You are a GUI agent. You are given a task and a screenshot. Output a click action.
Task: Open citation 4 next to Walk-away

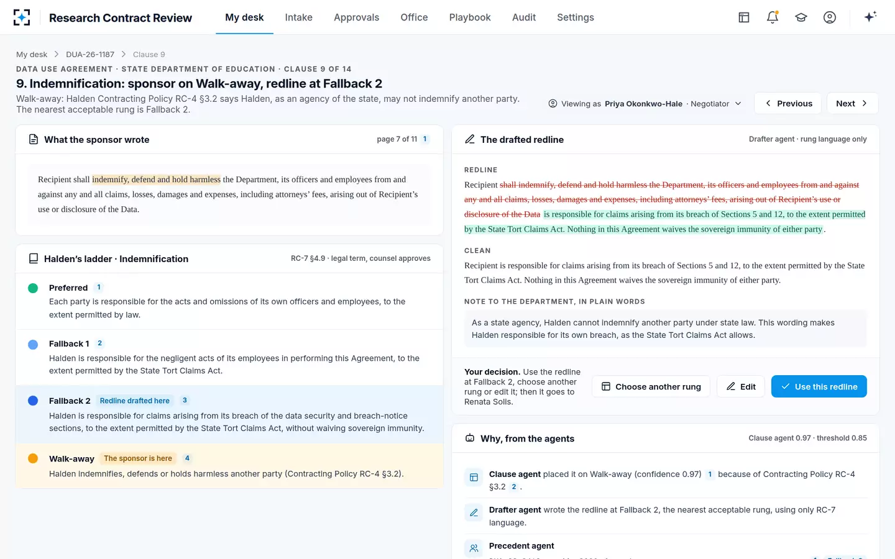tap(187, 458)
